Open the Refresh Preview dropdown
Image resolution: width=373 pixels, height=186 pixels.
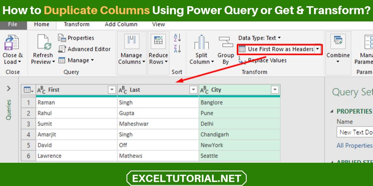tap(54, 62)
